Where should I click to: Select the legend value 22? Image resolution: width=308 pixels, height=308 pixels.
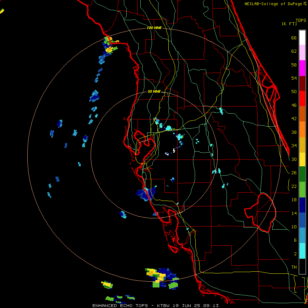[294, 186]
